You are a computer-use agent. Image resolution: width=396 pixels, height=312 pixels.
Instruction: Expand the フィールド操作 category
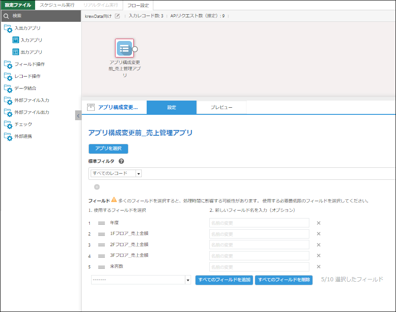[x=29, y=64]
